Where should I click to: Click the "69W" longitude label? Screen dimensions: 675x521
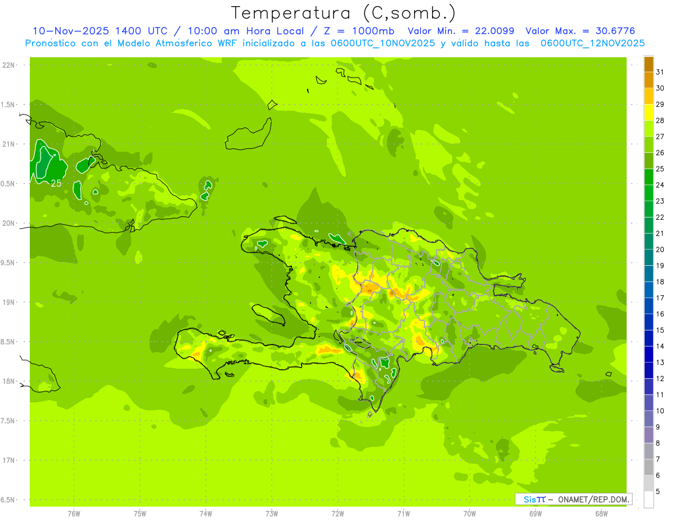pos(535,514)
